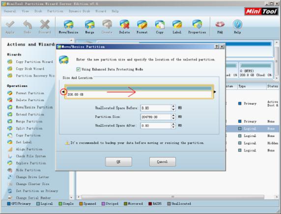Click the Label toolbar icon

tap(177, 27)
